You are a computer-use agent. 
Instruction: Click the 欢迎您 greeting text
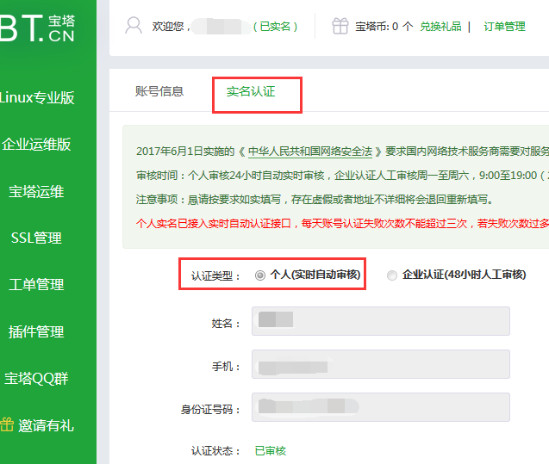point(172,26)
